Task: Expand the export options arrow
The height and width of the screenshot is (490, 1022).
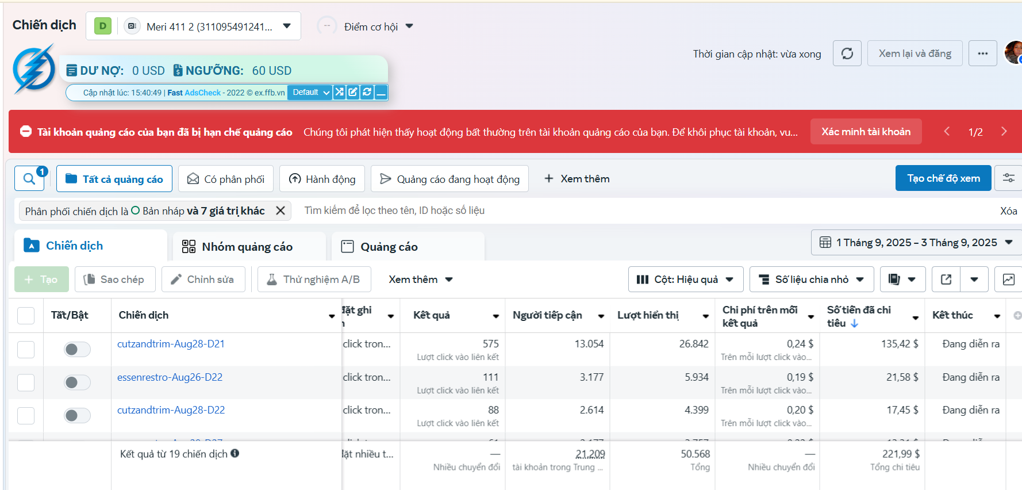Action: (x=974, y=279)
